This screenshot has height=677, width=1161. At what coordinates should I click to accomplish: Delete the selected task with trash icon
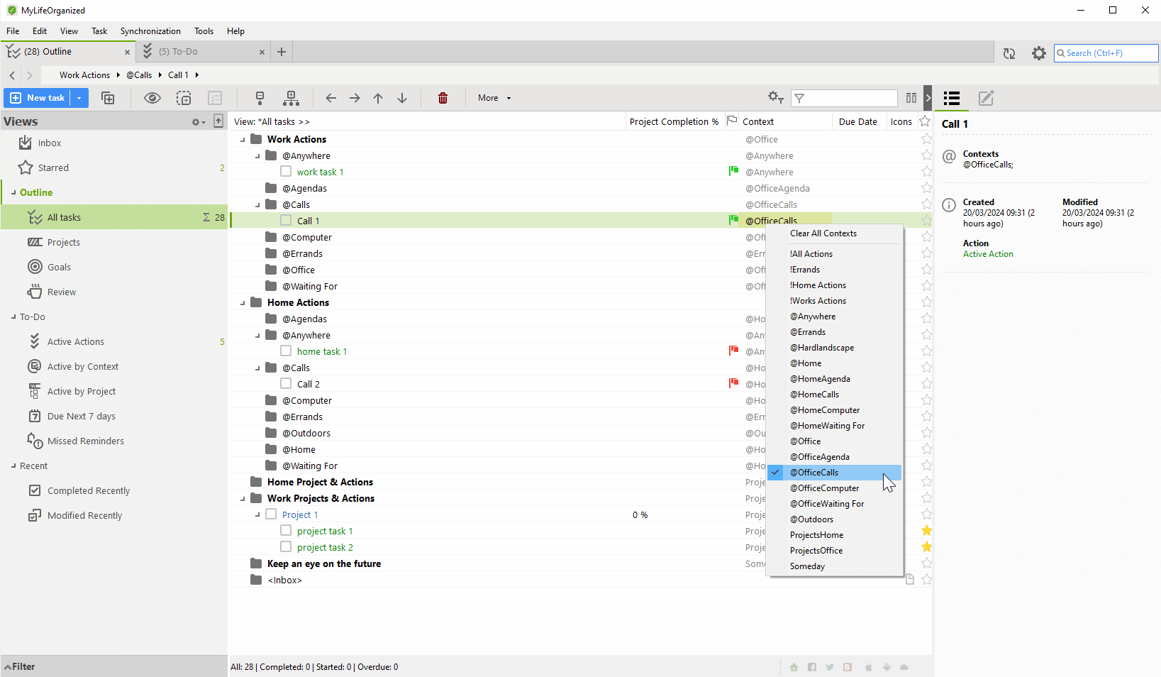point(443,98)
